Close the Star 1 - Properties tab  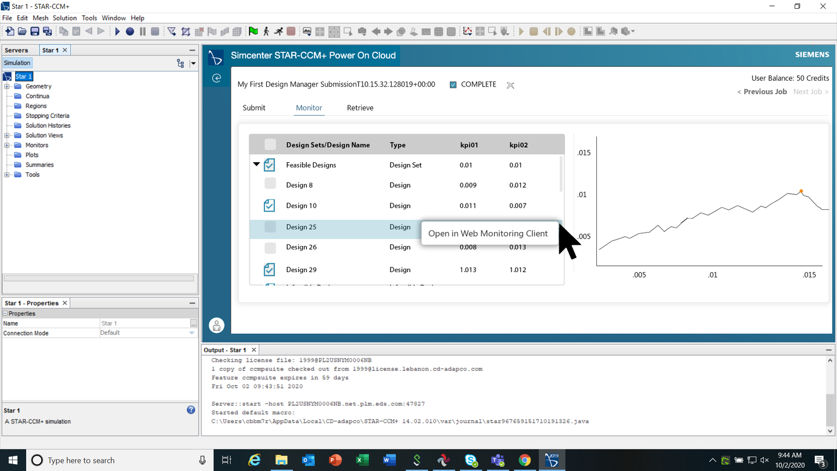coord(65,303)
